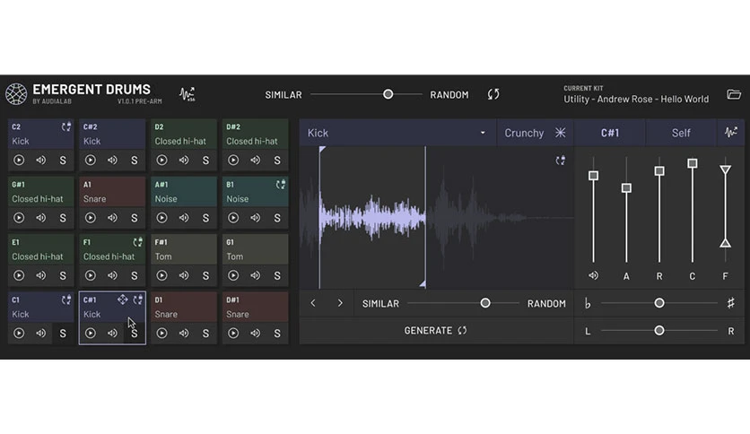Viewport: 750px width, 434px height.
Task: Select the Crunchy character option
Action: click(x=524, y=133)
